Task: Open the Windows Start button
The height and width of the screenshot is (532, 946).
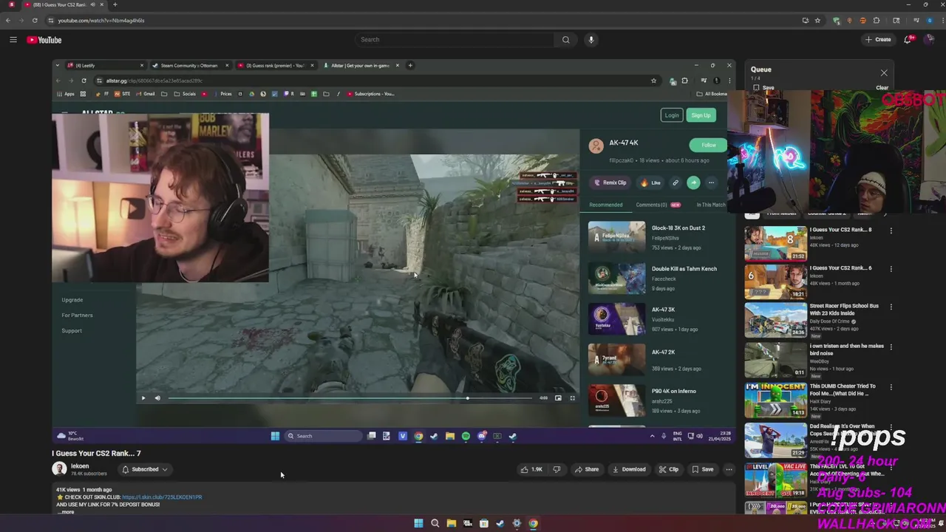Action: pyautogui.click(x=418, y=524)
